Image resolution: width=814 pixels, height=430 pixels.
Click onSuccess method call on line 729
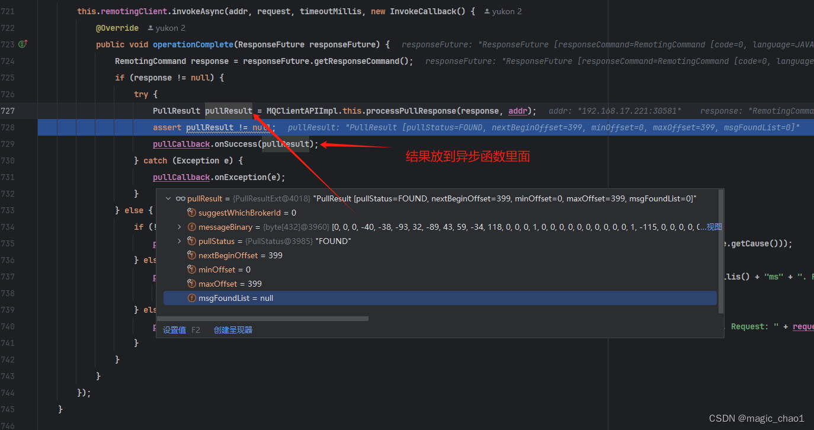pos(236,144)
